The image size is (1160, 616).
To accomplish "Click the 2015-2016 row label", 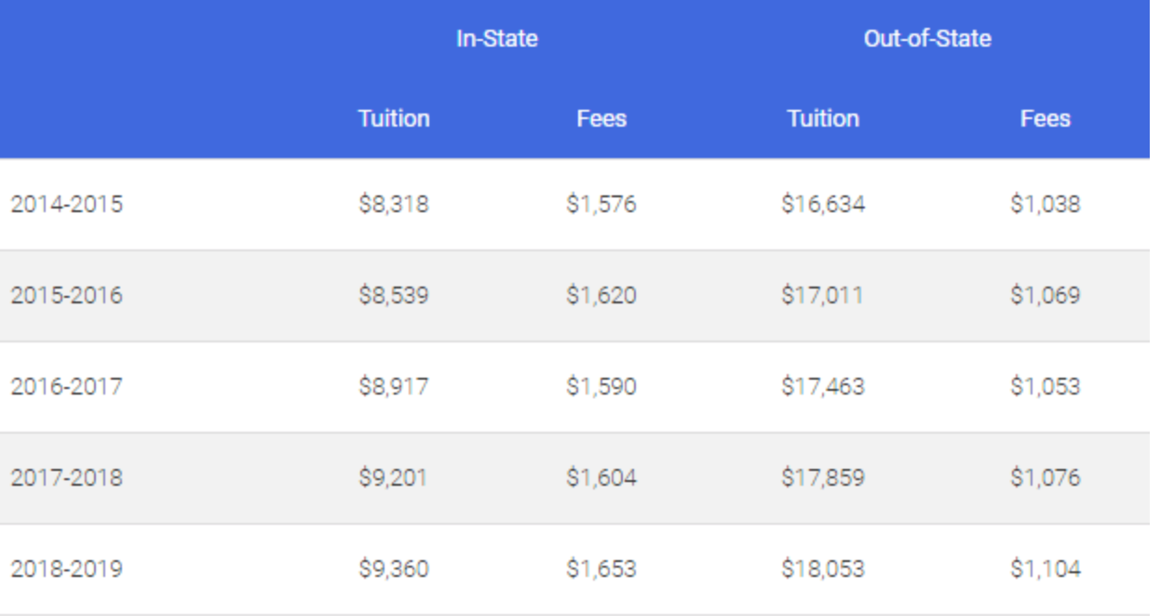I will click(67, 296).
